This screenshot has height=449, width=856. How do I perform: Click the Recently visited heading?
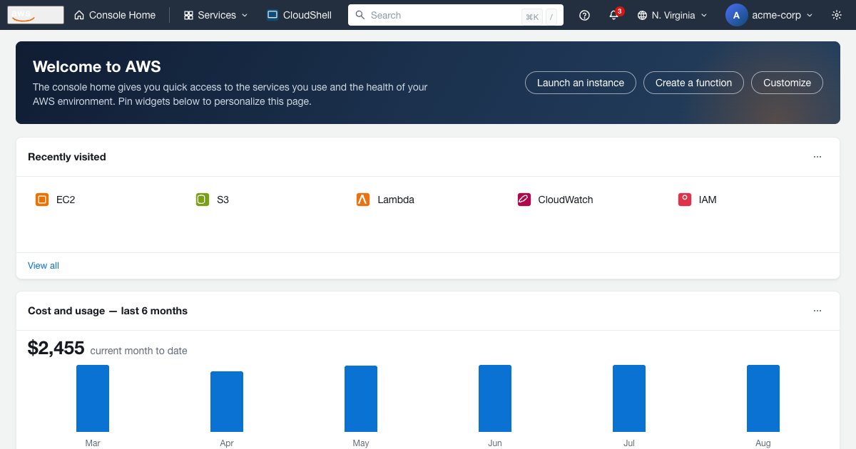coord(67,157)
